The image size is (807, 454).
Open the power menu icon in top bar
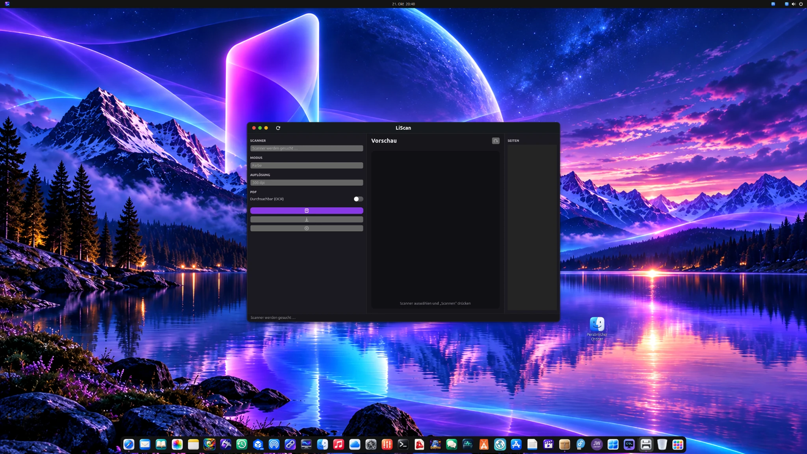[801, 4]
